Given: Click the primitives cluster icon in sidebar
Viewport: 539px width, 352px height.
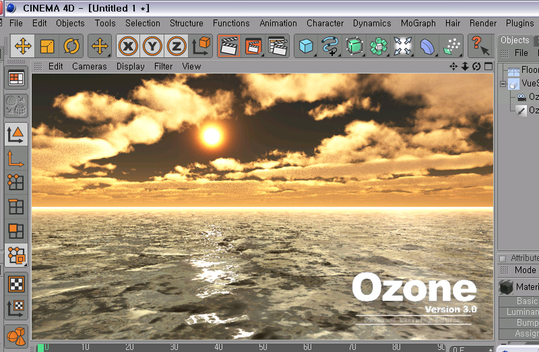Looking at the screenshot, I should [16, 336].
